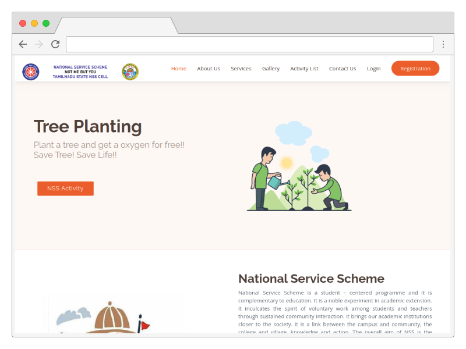Image resolution: width=466 pixels, height=349 pixels.
Task: Click the NSS Activity button
Action: [x=65, y=188]
